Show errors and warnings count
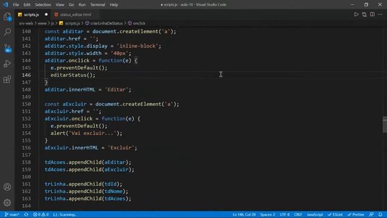Viewport: 387px width, 218px height. coord(41,214)
